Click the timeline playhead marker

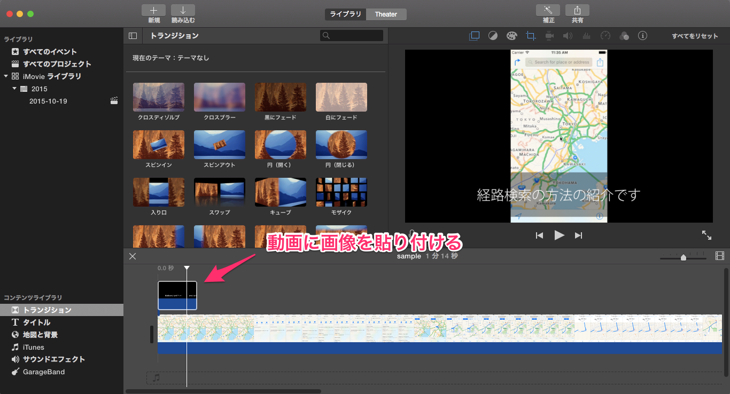pos(187,268)
